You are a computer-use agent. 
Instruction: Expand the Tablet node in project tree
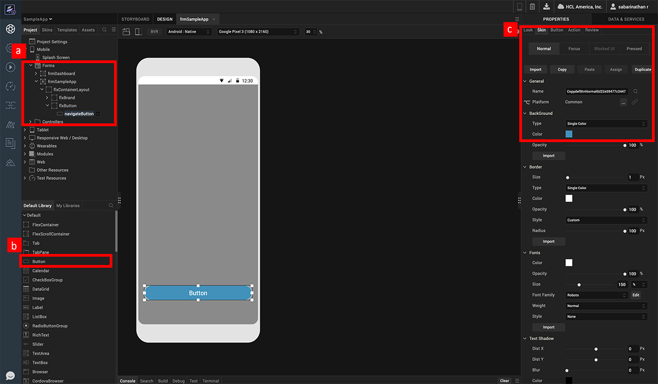tap(25, 130)
